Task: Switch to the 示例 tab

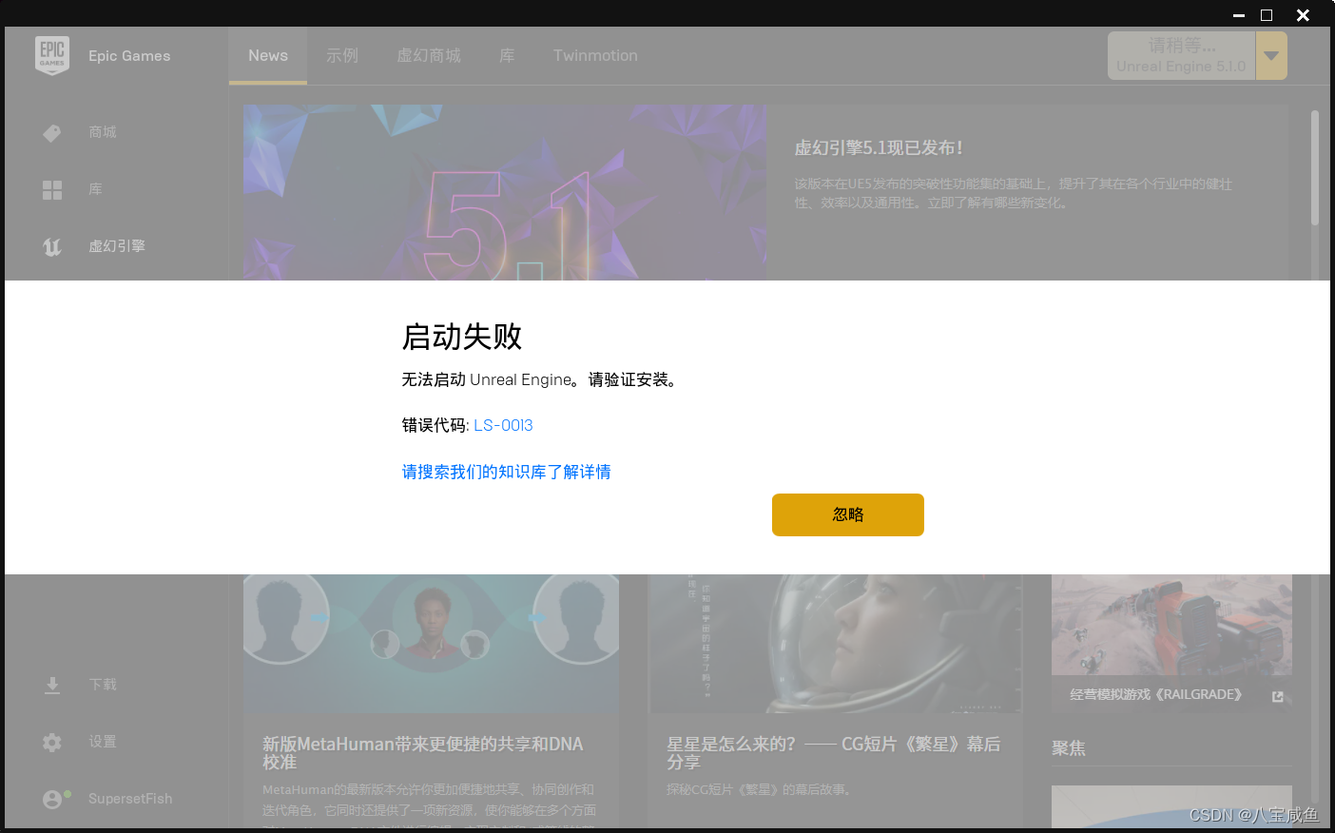Action: (x=342, y=55)
